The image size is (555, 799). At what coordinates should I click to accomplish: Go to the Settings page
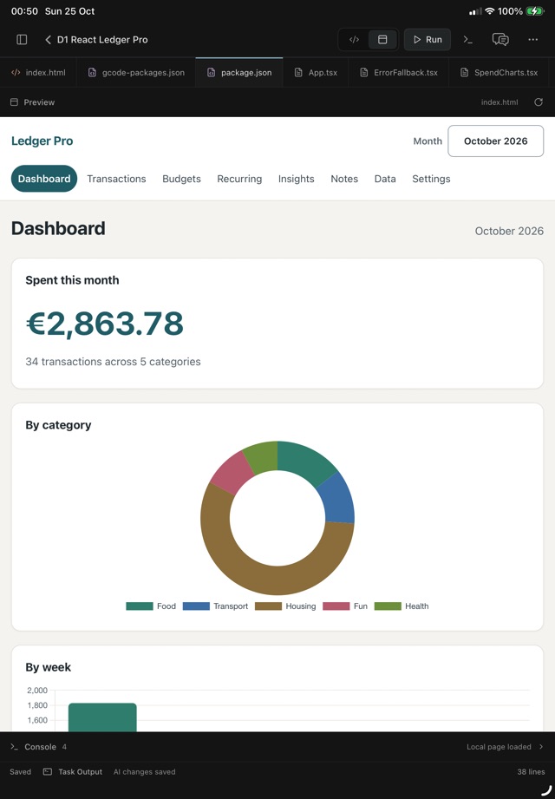(x=431, y=179)
